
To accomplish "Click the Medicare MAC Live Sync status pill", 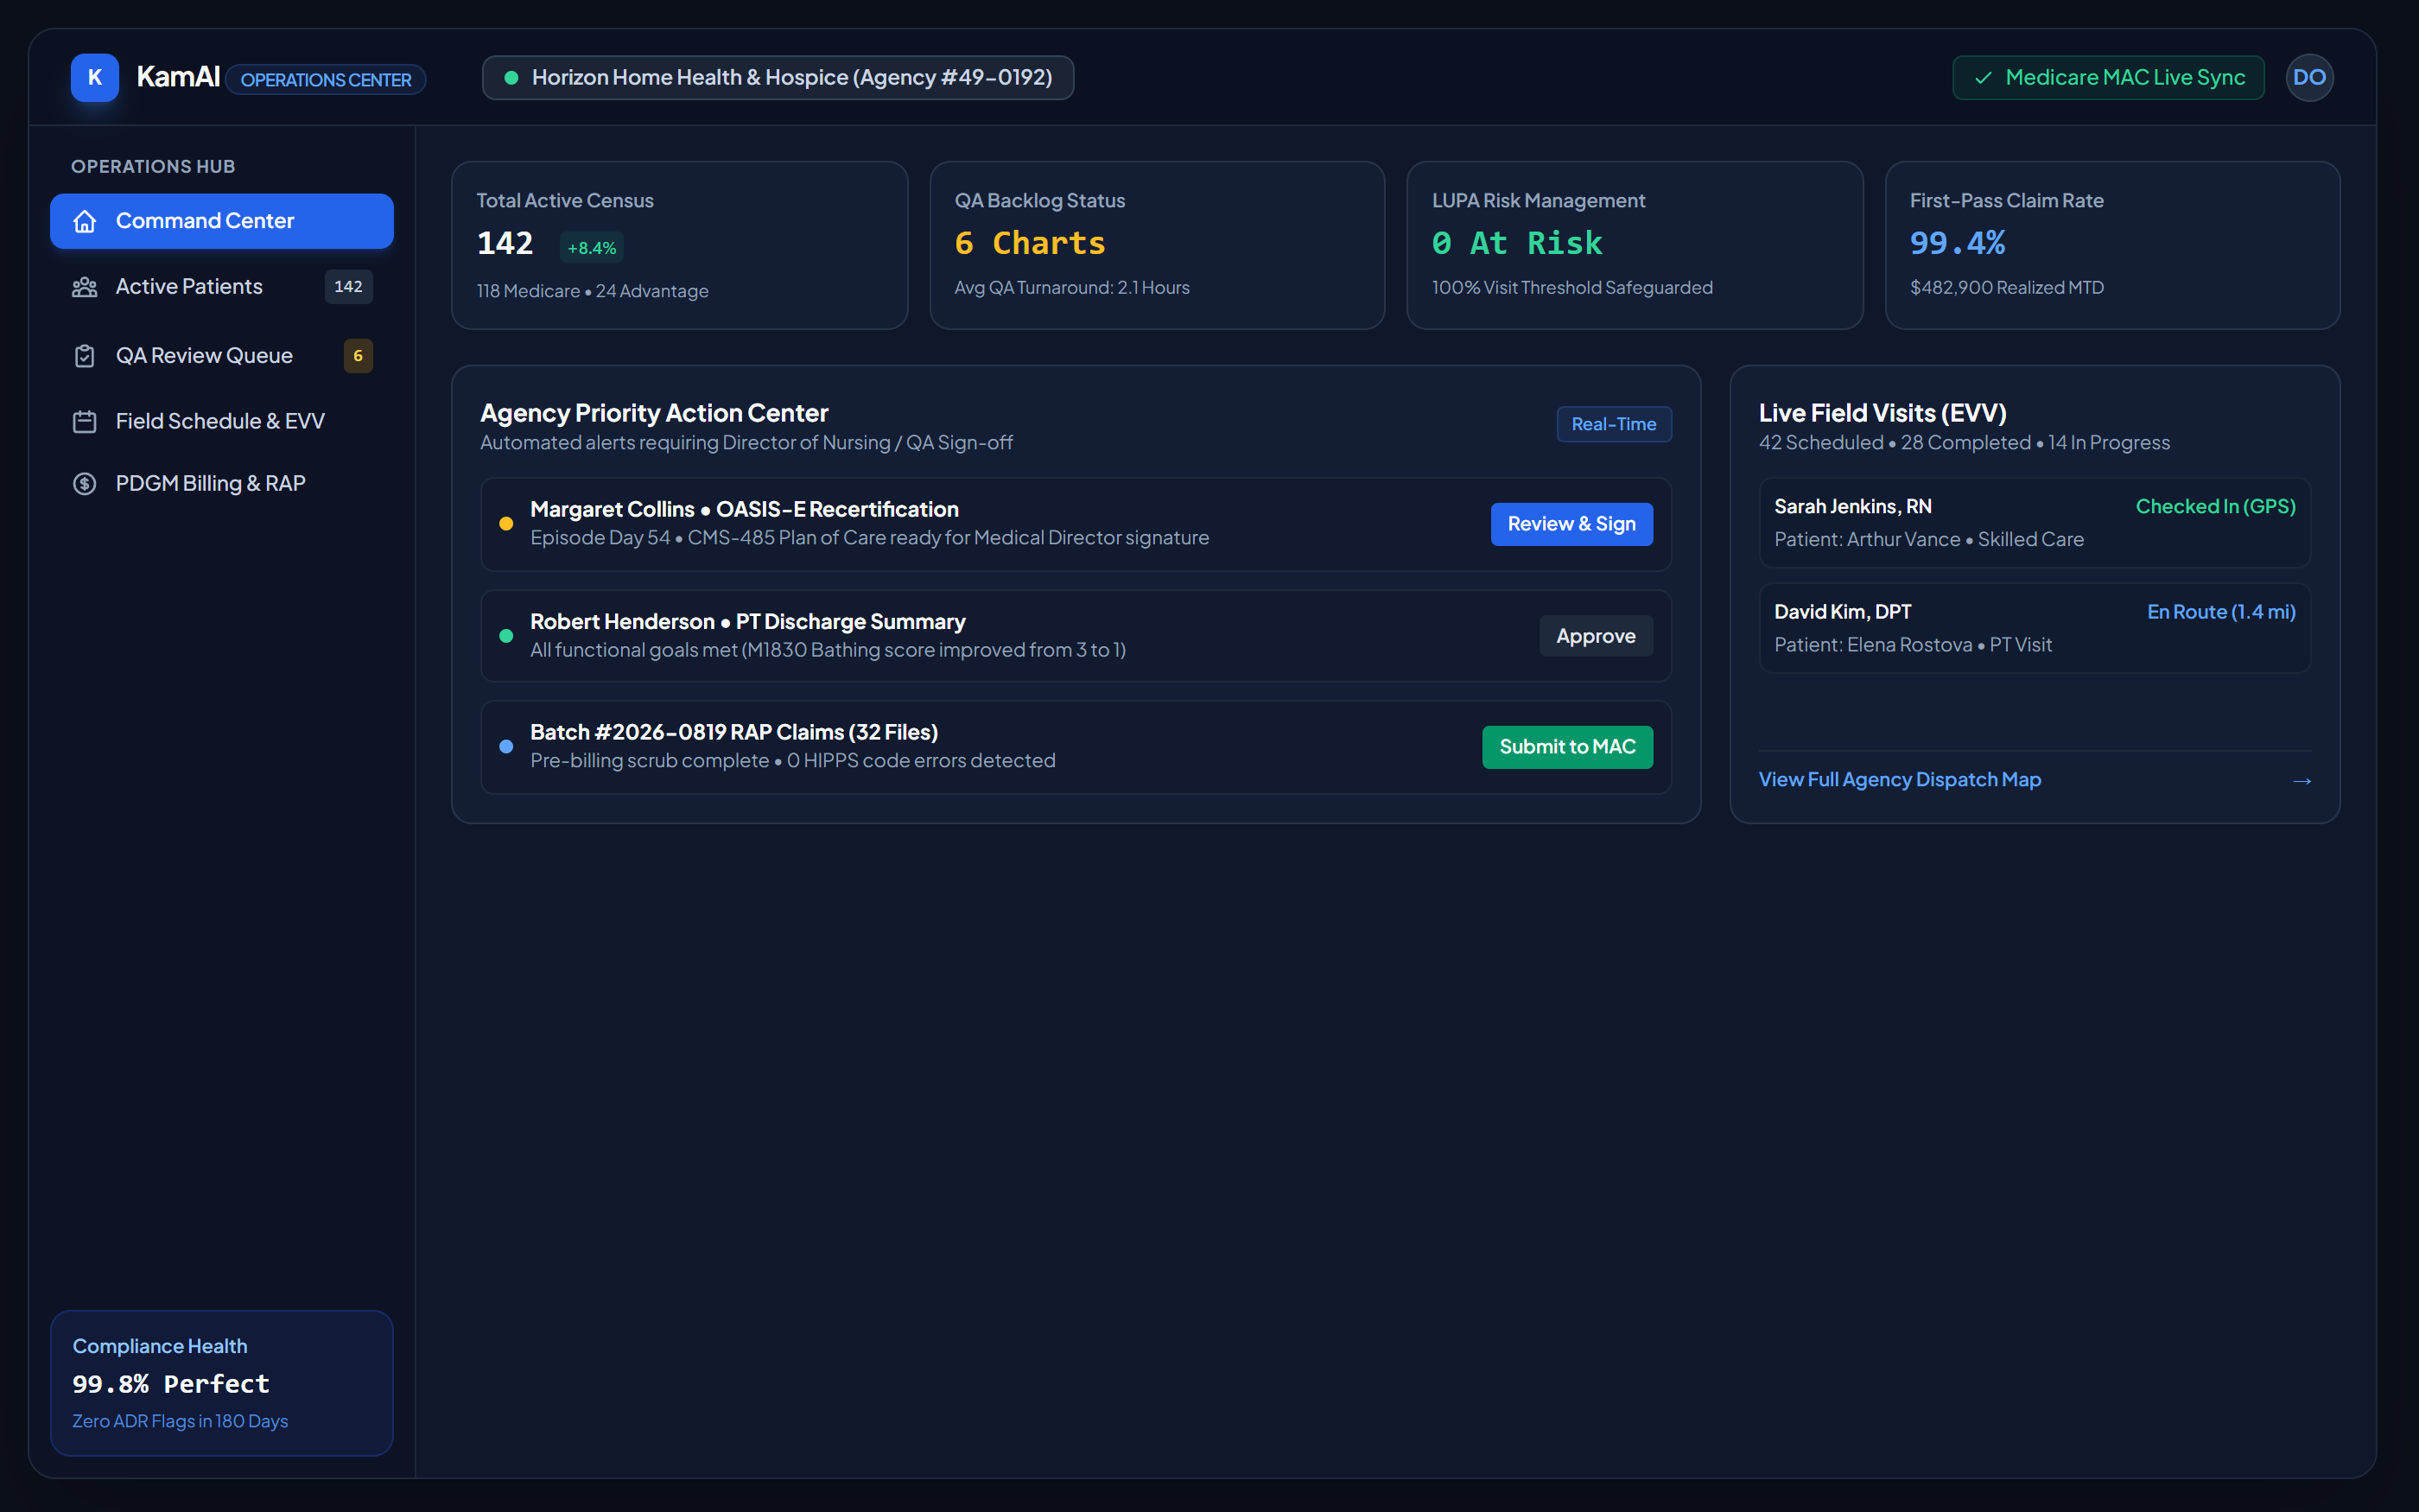I will click(2108, 78).
